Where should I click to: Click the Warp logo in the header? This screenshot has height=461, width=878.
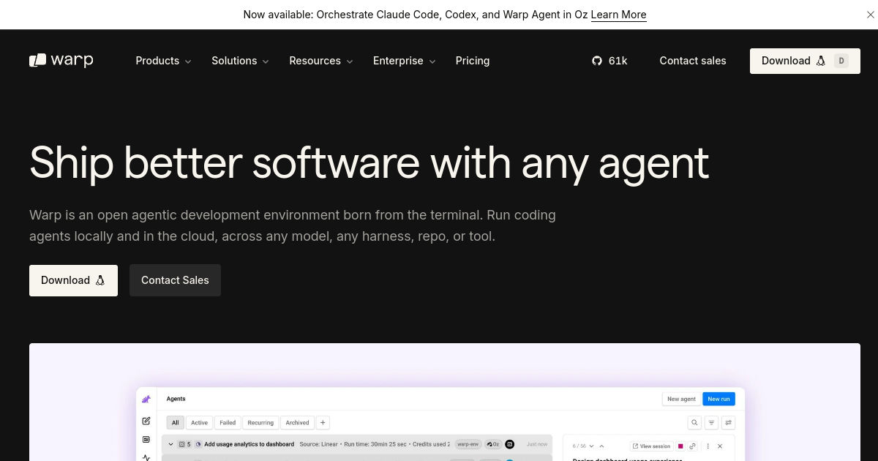(x=61, y=60)
